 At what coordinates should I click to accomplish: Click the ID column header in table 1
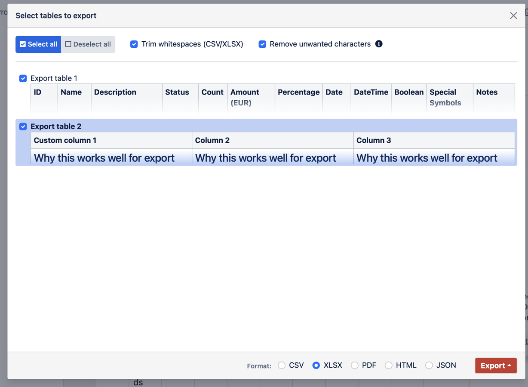[44, 97]
